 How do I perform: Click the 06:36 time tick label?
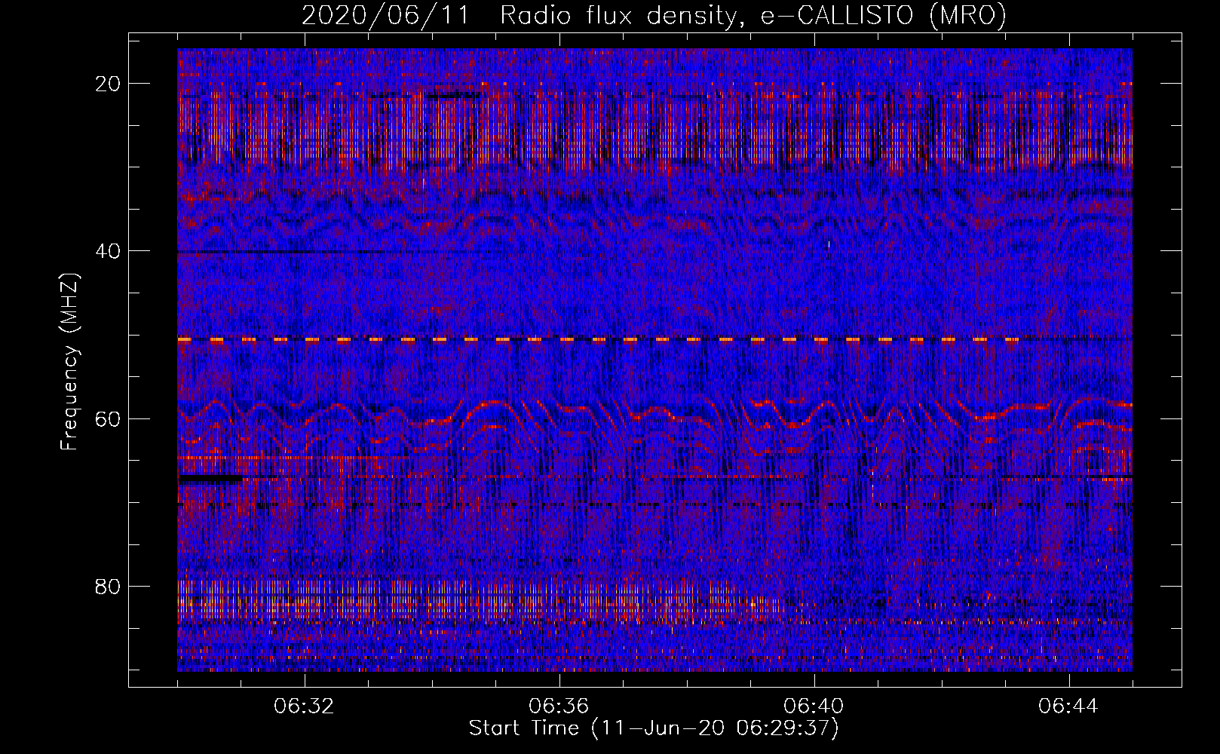click(559, 706)
